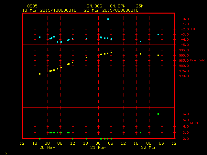The width and height of the screenshot is (207, 155).
Task: Click the lowest yellow pressure point near 972
Action: (x=40, y=74)
